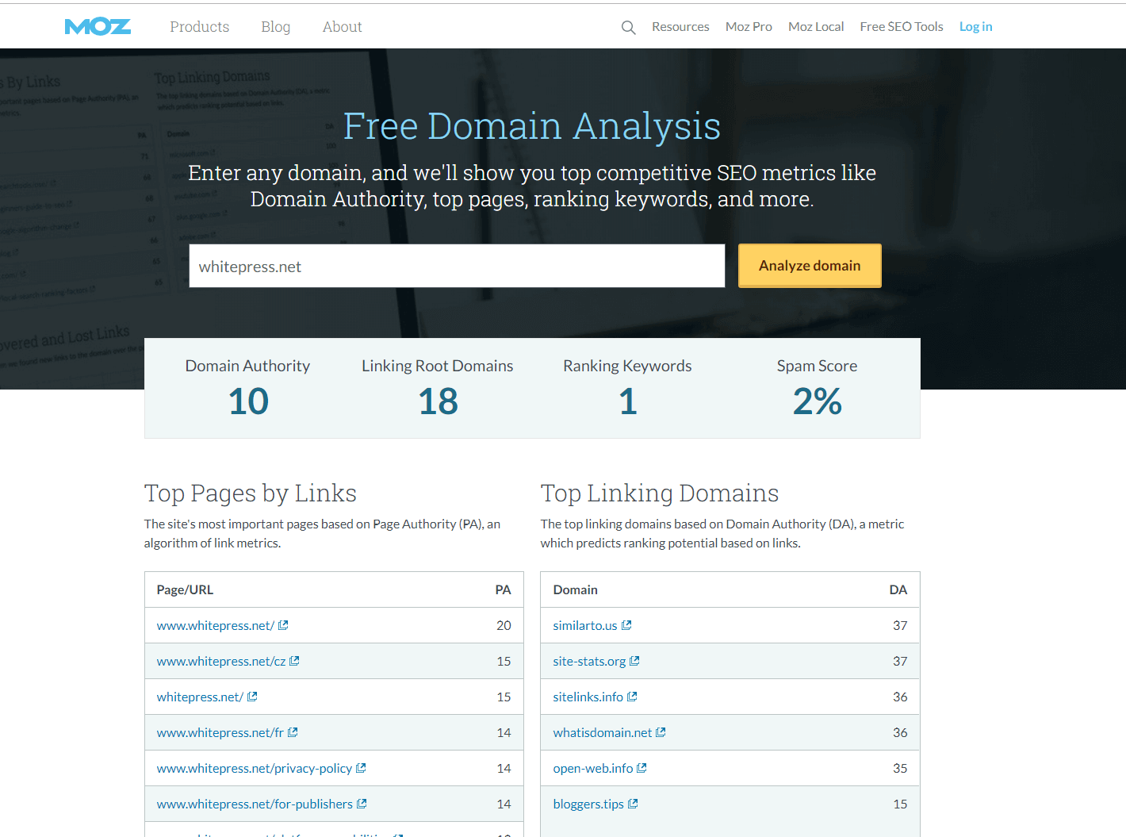Viewport: 1126px width, 837px height.
Task: Click the Domain Authority value 10
Action: (x=248, y=401)
